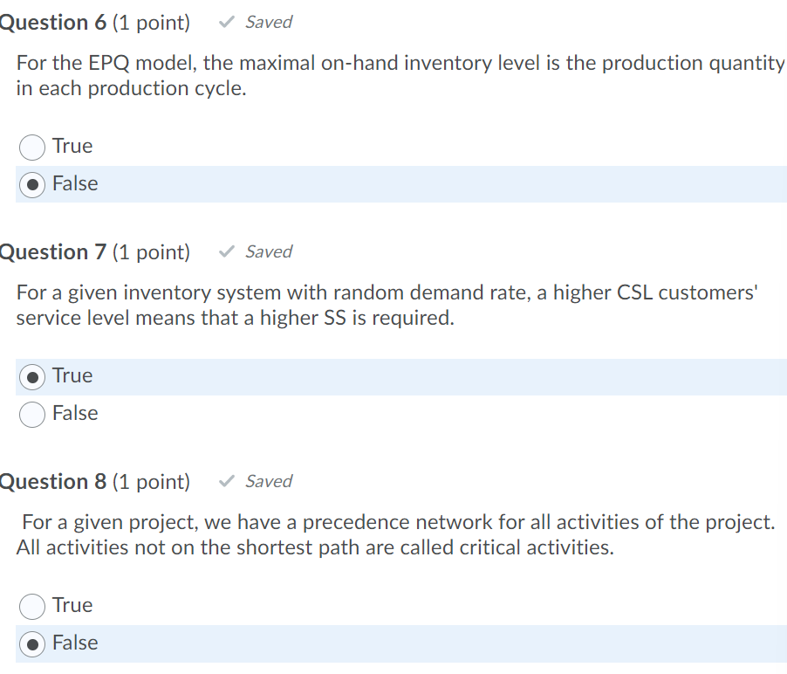This screenshot has height=674, width=787.
Task: Select False for the precedence network question
Action: pyautogui.click(x=31, y=643)
